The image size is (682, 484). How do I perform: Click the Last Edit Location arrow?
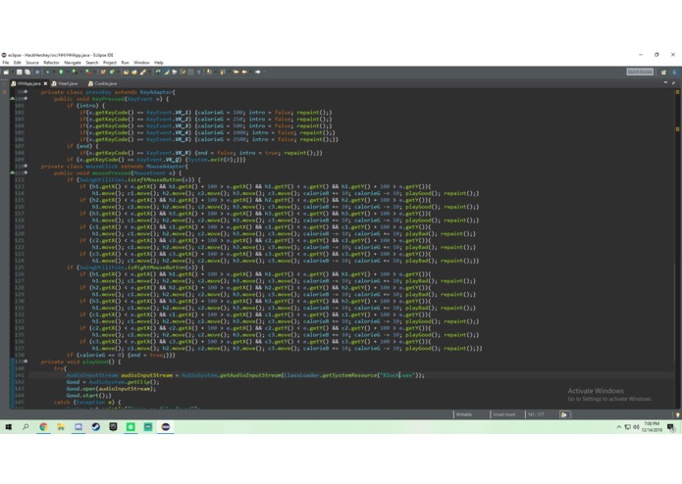[x=236, y=72]
